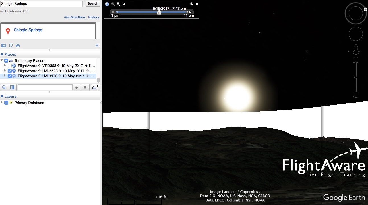This screenshot has width=368, height=205.
Task: Collapse the Layers panel header
Action: [x=2, y=97]
